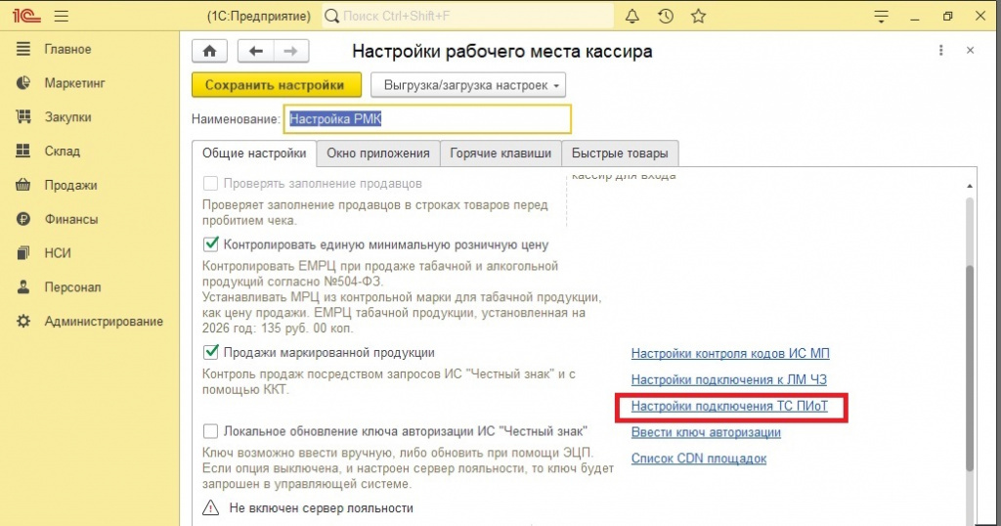Open notifications bell
Screen dimensions: 1001x526
click(632, 16)
